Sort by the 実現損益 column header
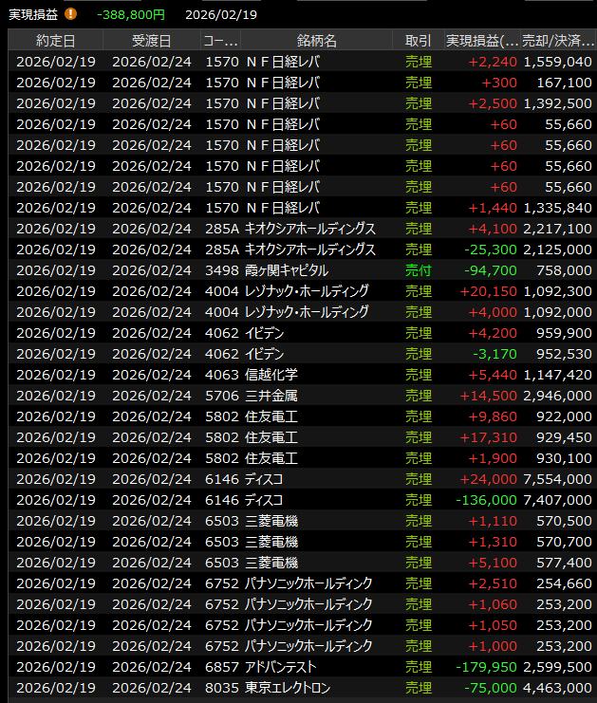597x703 pixels. click(x=482, y=41)
